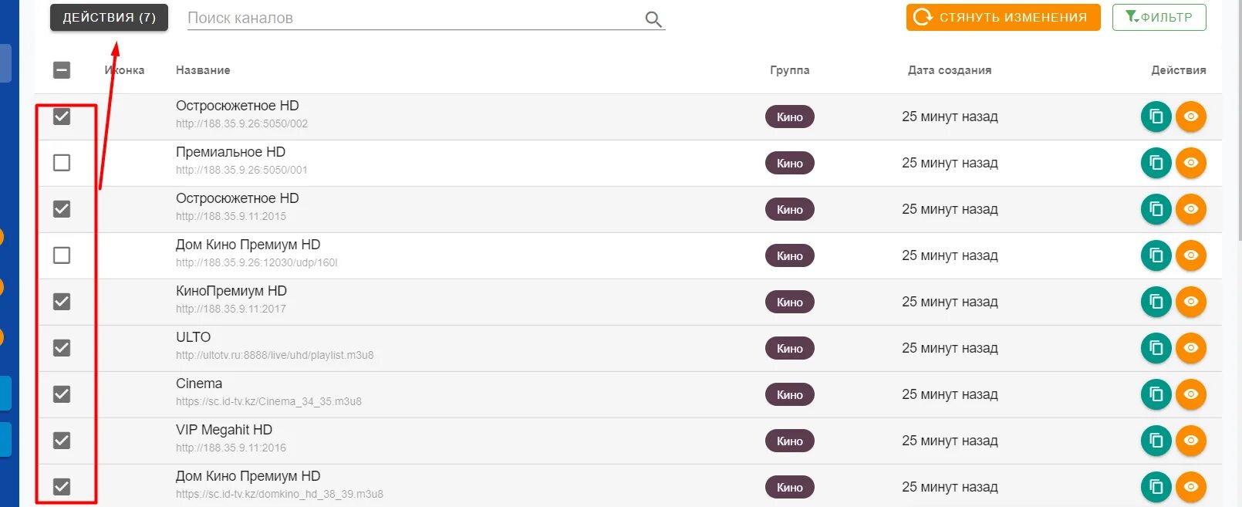Screen dimensions: 1242x507
Task: Sort by Дата создания column header
Action: click(x=950, y=70)
